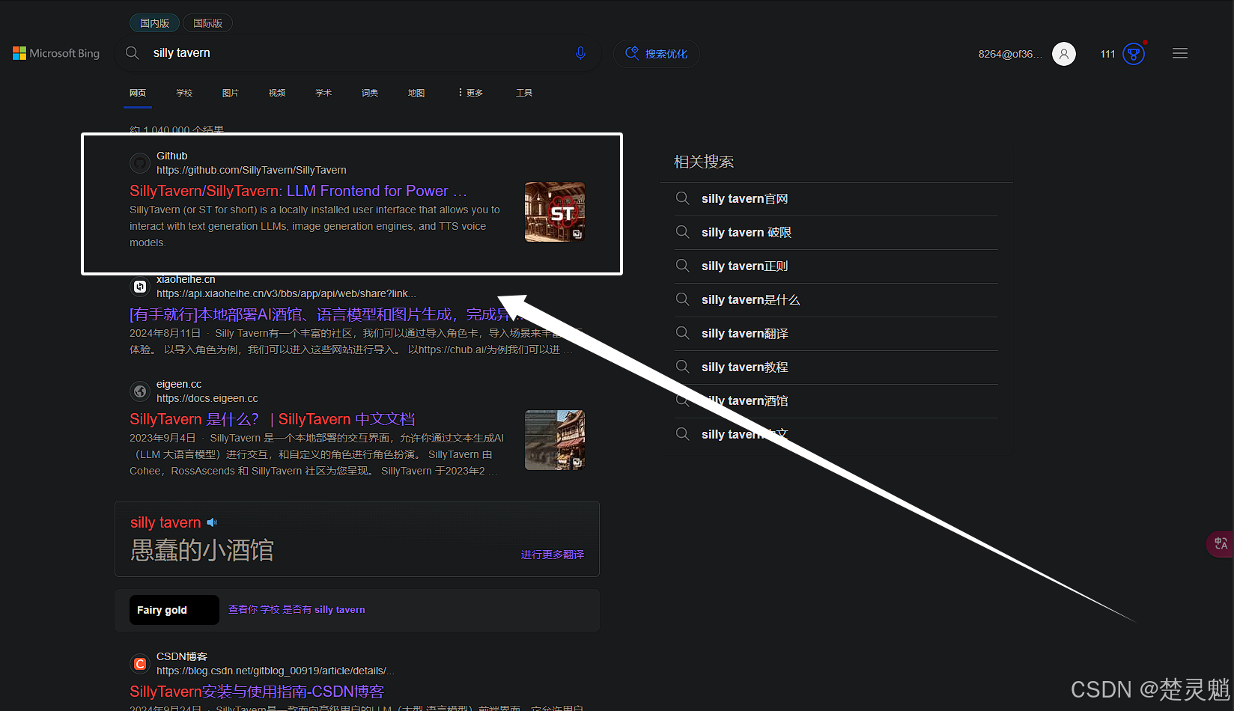Open SillyTavern/SillyTavern GitHub result title
Screen dimensions: 1234x711
(298, 191)
